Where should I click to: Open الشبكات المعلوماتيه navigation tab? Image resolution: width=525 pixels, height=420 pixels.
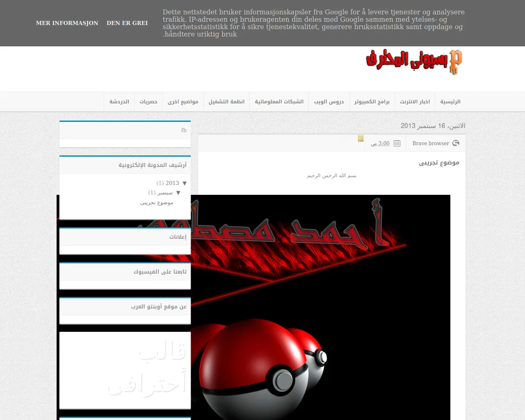click(x=279, y=102)
